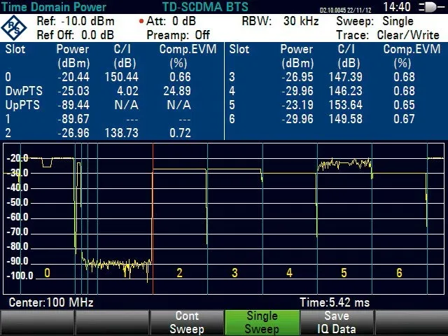The height and width of the screenshot is (336, 448).
Task: Select the Single Sweep softkey
Action: click(x=262, y=323)
